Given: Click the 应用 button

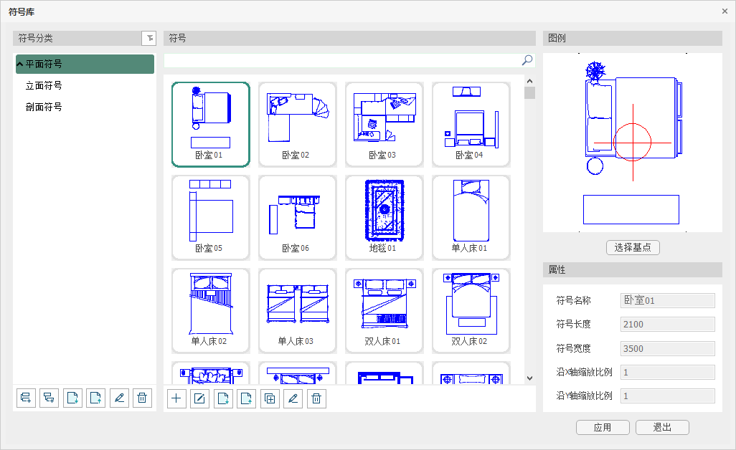Looking at the screenshot, I should click(603, 427).
